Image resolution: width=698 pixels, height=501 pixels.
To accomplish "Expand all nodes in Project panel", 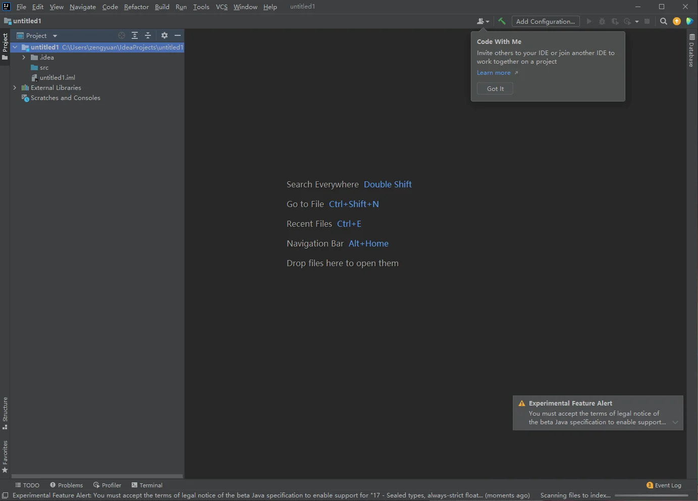I will (x=135, y=35).
